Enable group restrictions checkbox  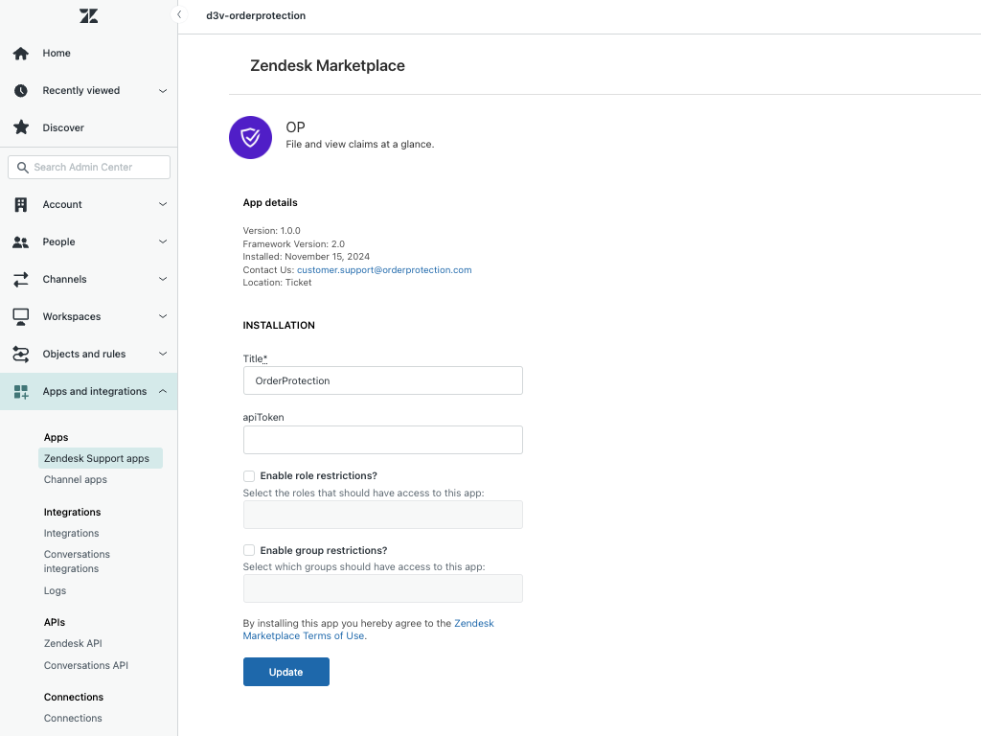(249, 551)
